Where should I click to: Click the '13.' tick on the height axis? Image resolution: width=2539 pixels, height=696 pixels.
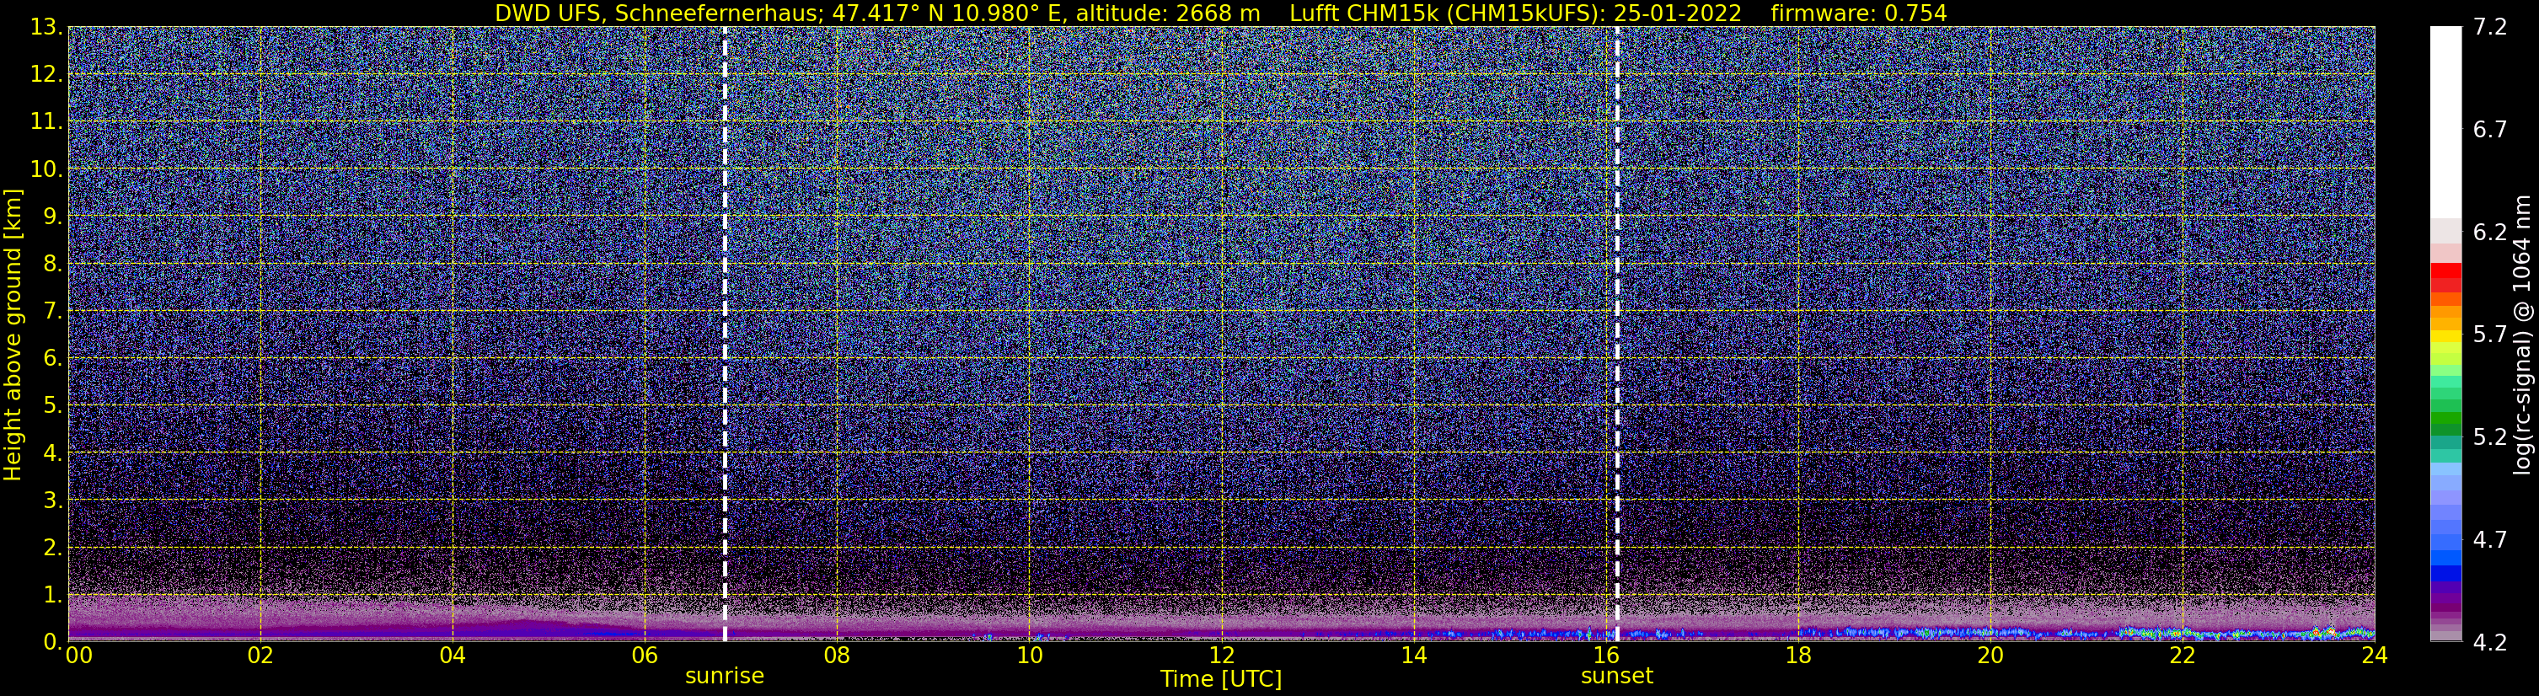(46, 28)
